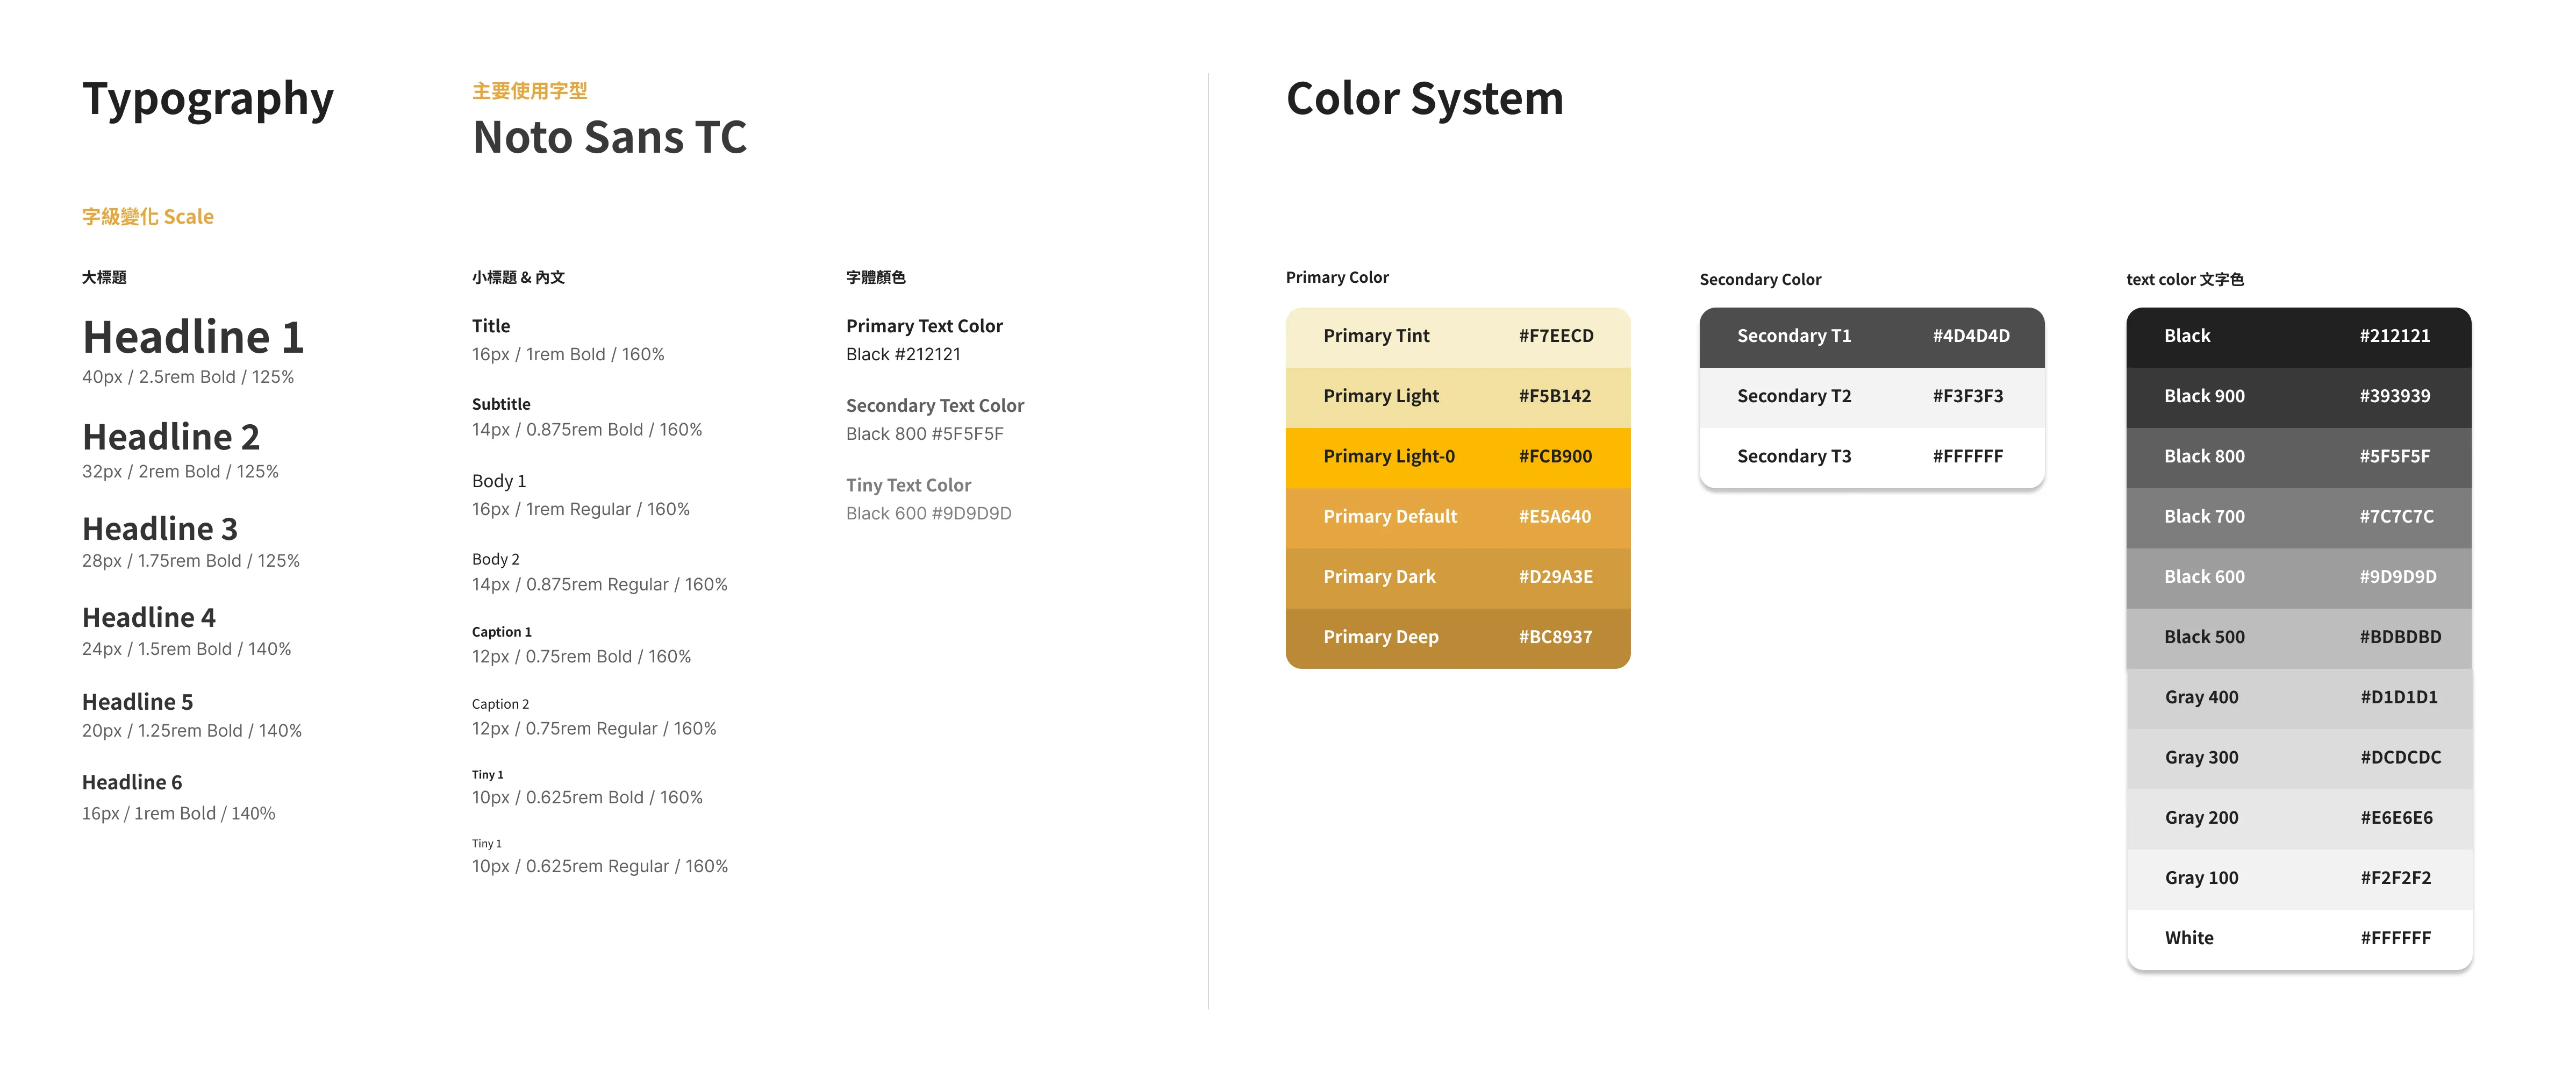Click the Primary Tint color swatch
This screenshot has width=2576, height=1070.
pyautogui.click(x=1457, y=337)
